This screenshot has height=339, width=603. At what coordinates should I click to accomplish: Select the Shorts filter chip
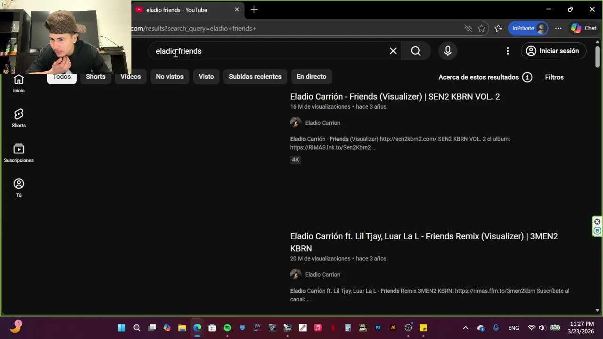tap(96, 77)
